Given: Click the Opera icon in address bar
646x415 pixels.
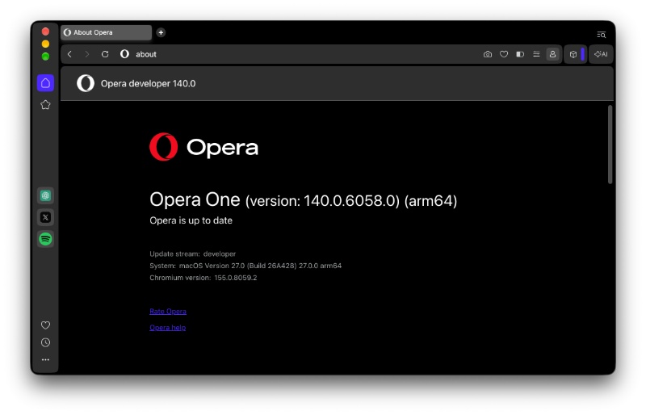Looking at the screenshot, I should coord(124,54).
